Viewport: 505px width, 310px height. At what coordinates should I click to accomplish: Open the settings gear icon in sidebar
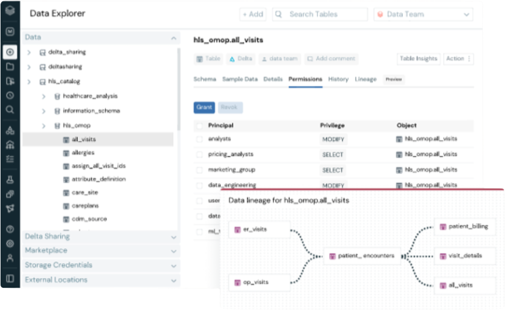[10, 243]
